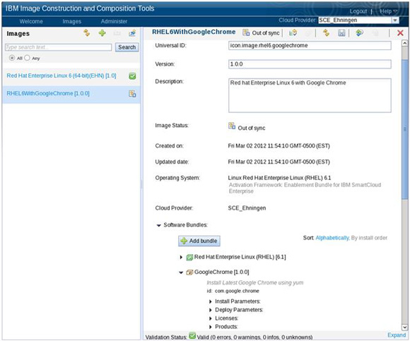Click the Logout link
Viewport: 410px width, 341px height.
(x=358, y=11)
